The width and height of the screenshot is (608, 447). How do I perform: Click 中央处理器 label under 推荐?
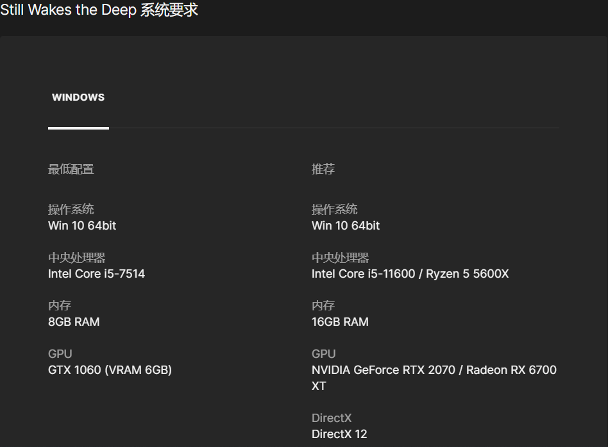[341, 258]
